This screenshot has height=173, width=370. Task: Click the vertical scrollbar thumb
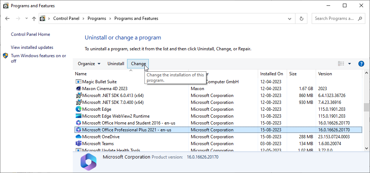pos(366,107)
